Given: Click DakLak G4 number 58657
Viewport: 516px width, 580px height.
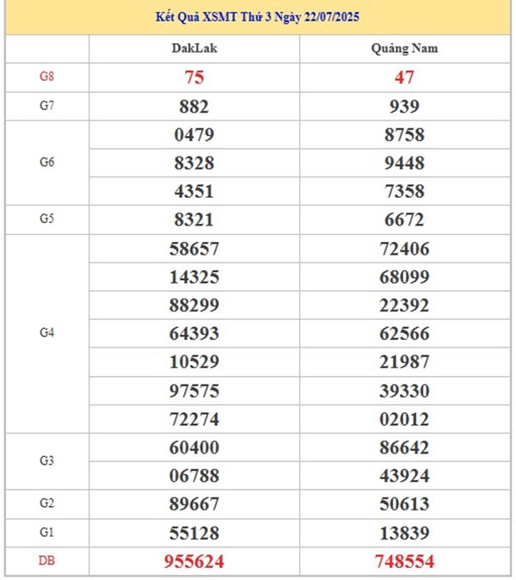Looking at the screenshot, I should (194, 249).
